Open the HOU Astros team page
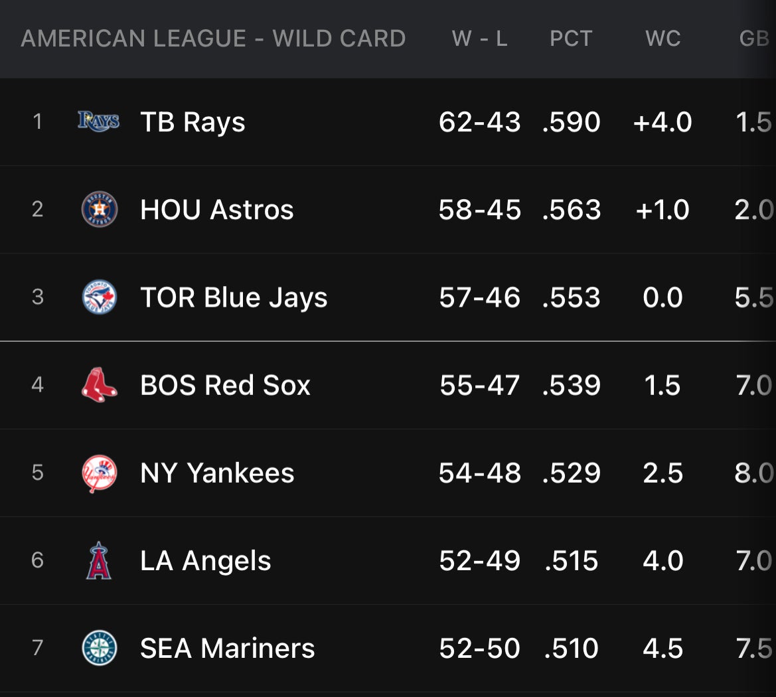776x697 pixels. [216, 210]
